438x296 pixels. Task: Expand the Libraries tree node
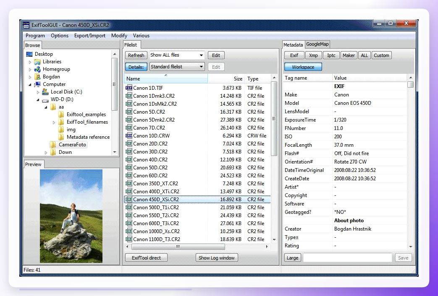pyautogui.click(x=30, y=62)
